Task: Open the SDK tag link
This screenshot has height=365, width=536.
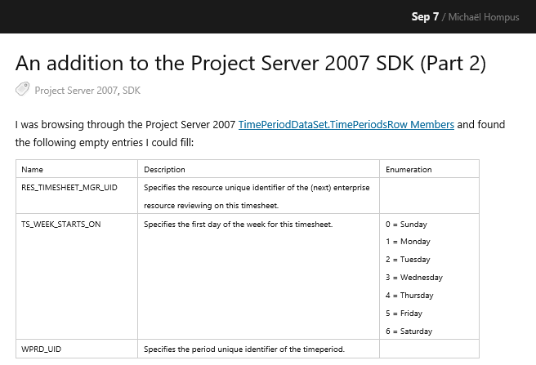Action: pos(132,91)
